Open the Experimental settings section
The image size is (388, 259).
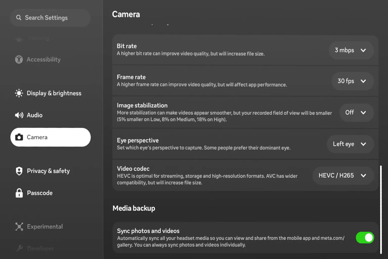coord(51,227)
